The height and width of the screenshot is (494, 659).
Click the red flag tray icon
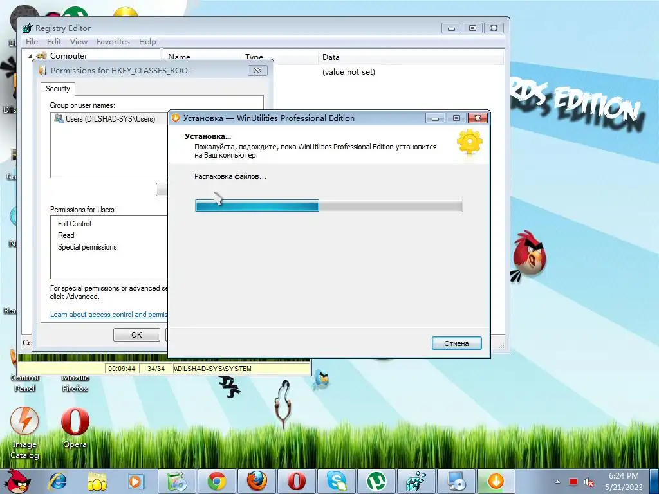tap(573, 482)
